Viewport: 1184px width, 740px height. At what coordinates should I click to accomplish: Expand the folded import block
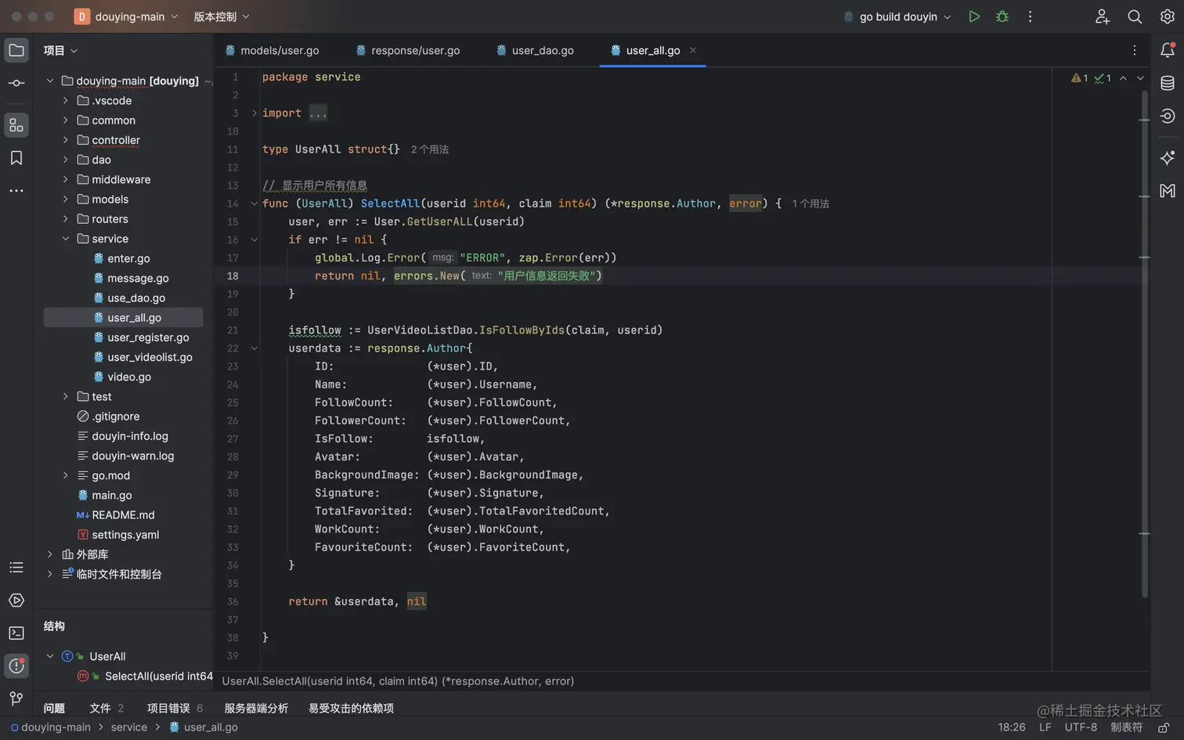click(x=254, y=114)
